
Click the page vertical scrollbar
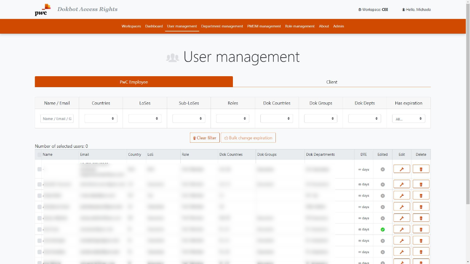(468, 105)
